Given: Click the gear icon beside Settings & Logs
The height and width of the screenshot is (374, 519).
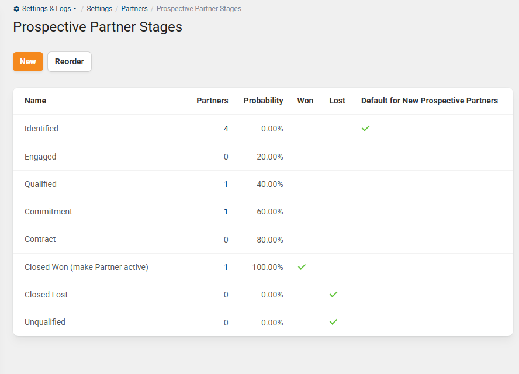Looking at the screenshot, I should pos(16,9).
